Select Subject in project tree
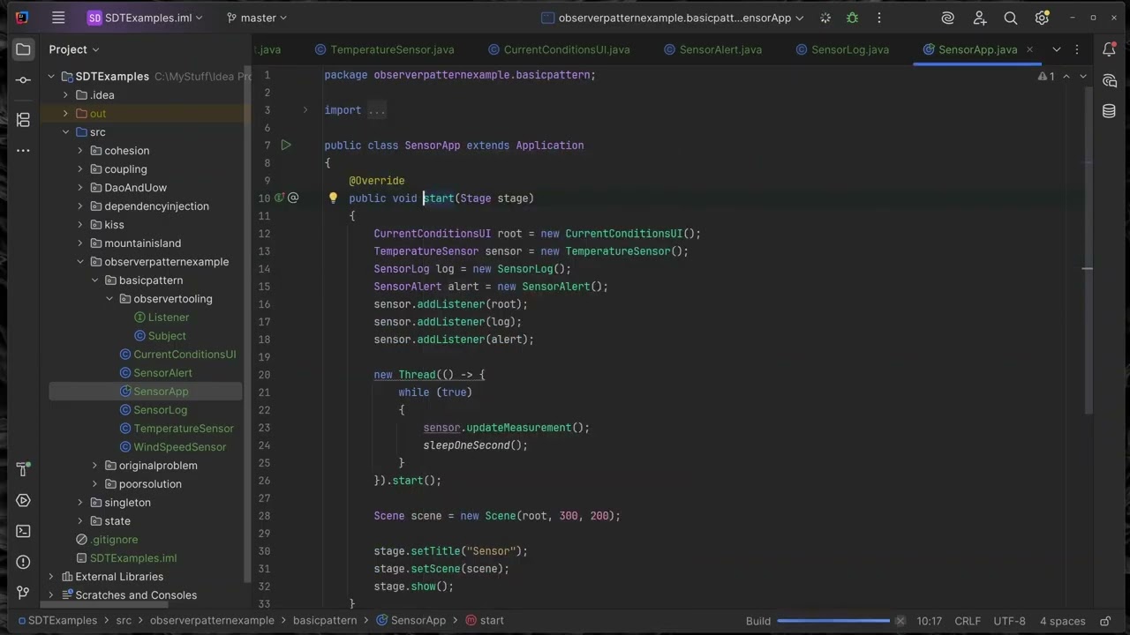Screen dimensions: 1130x635 [x=167, y=336]
